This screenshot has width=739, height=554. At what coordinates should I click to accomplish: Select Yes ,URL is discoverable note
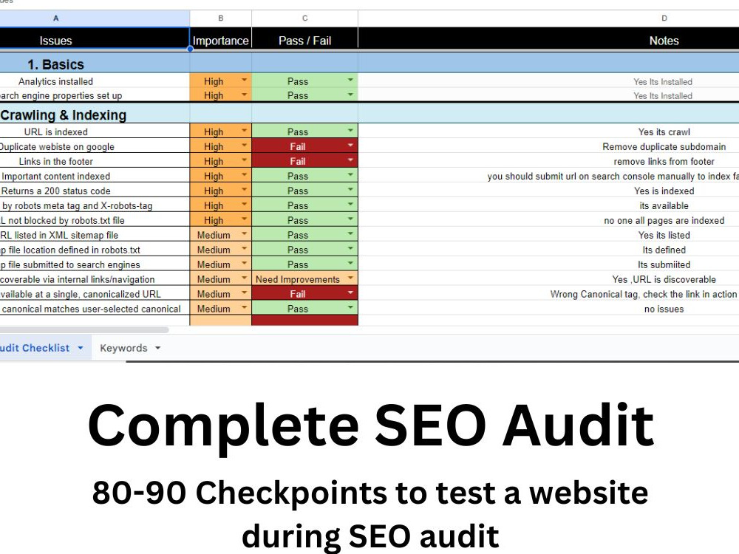coord(548,279)
